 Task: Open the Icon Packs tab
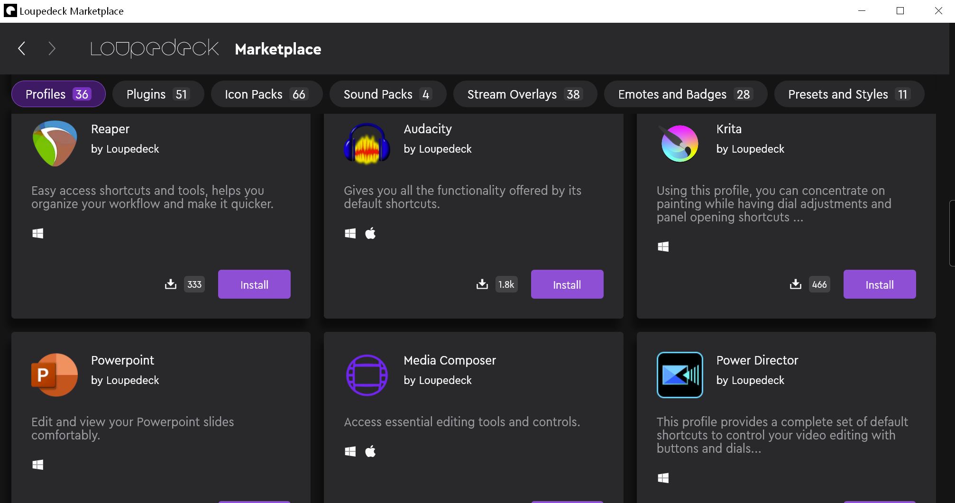266,94
